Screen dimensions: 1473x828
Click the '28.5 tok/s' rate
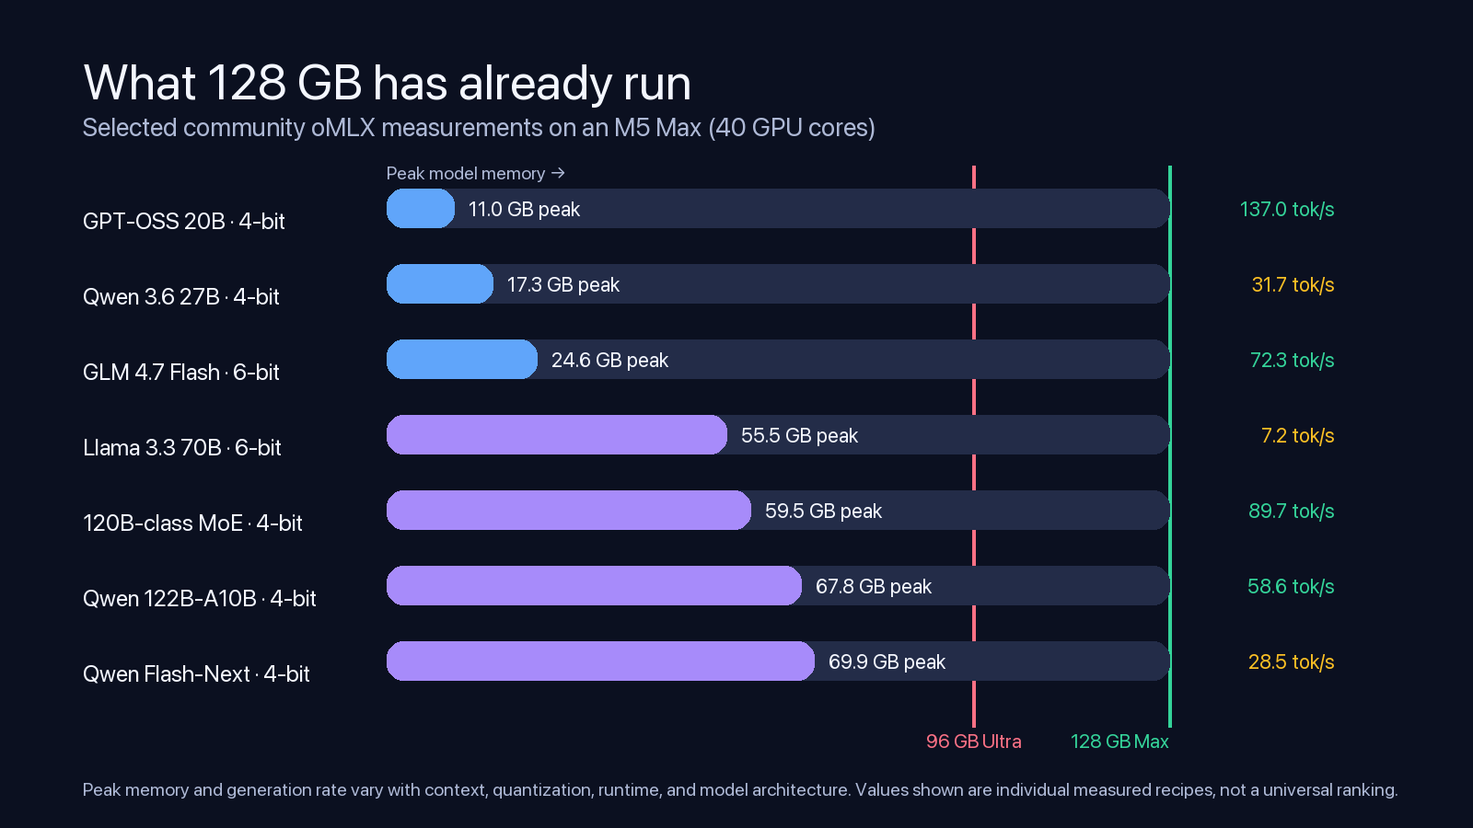click(1291, 662)
